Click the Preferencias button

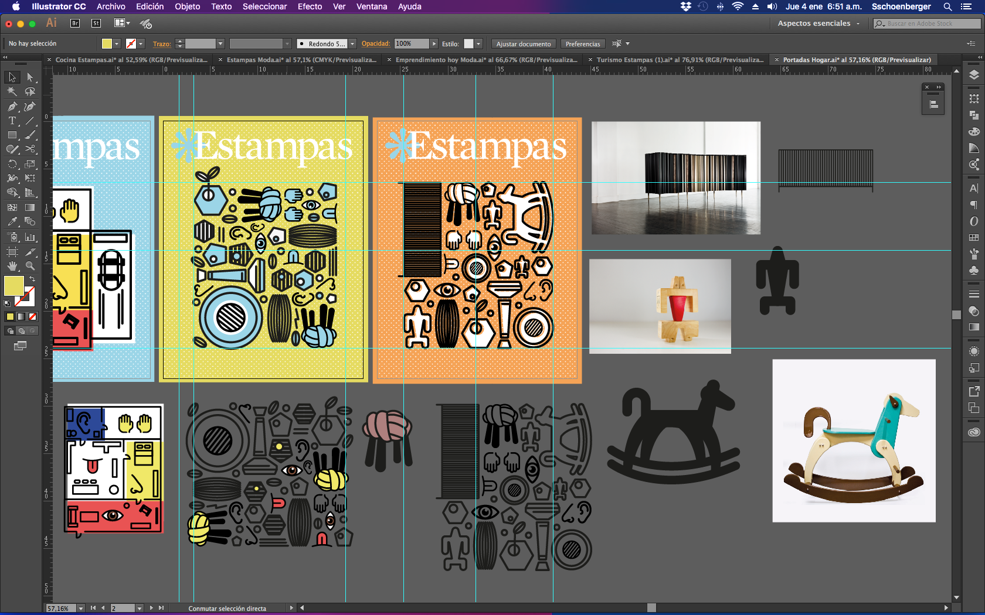tap(583, 44)
